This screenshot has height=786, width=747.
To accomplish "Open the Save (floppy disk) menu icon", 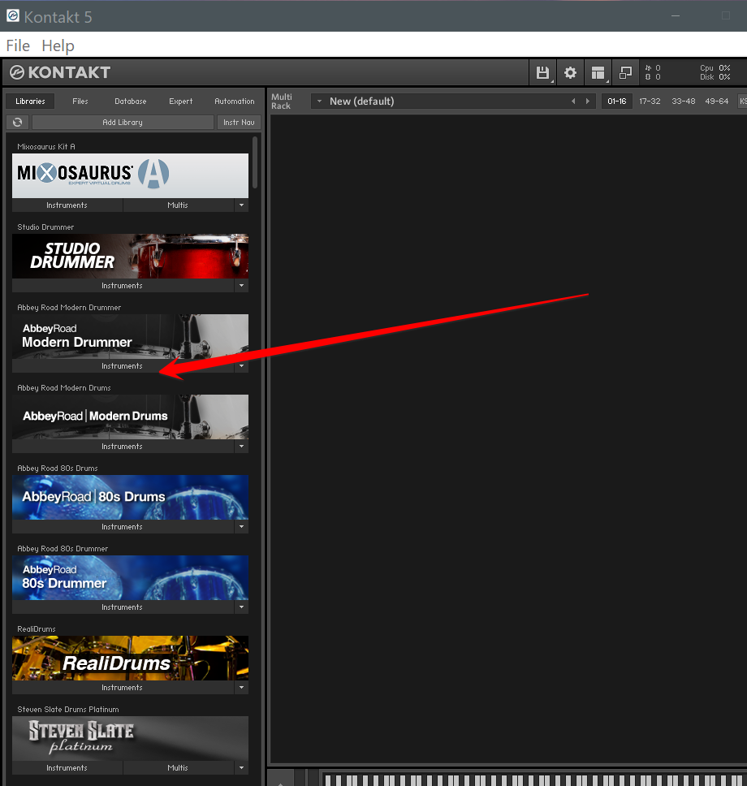I will [543, 73].
